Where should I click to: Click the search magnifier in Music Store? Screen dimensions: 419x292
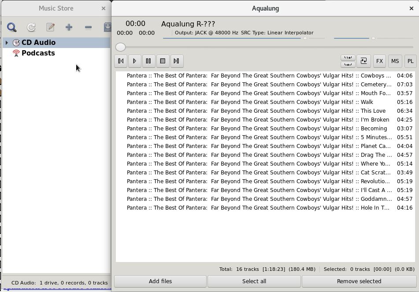coord(12,27)
